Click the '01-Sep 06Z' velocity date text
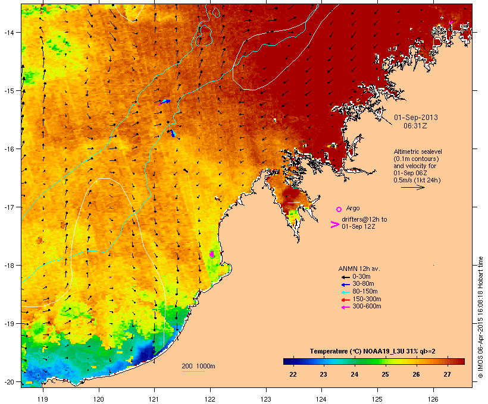Image resolution: width=488 pixels, height=404 pixels. pyautogui.click(x=410, y=173)
